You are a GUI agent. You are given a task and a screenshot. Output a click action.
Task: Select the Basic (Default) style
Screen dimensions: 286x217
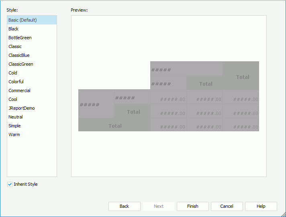[x=22, y=20]
